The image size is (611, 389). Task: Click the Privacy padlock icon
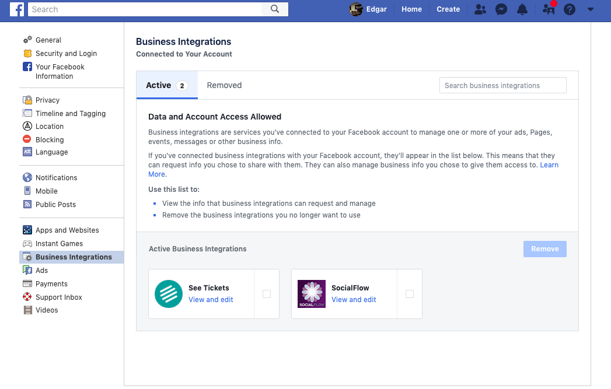point(27,100)
